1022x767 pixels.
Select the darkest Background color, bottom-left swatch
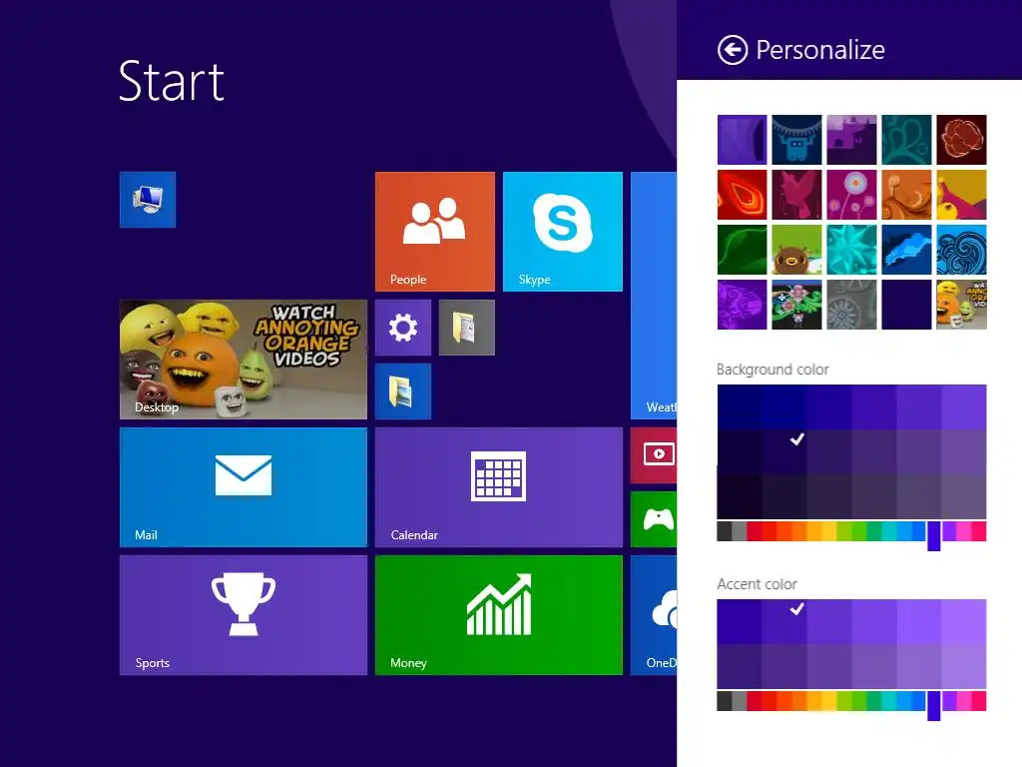tap(740, 497)
